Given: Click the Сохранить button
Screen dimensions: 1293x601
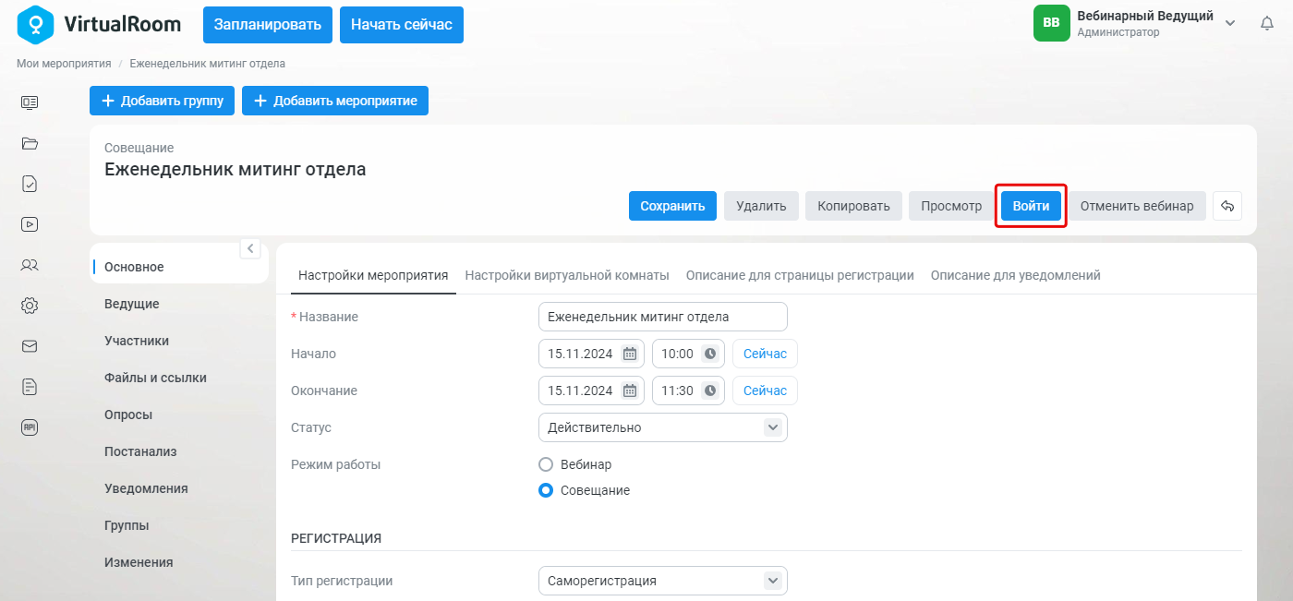Looking at the screenshot, I should (x=673, y=206).
